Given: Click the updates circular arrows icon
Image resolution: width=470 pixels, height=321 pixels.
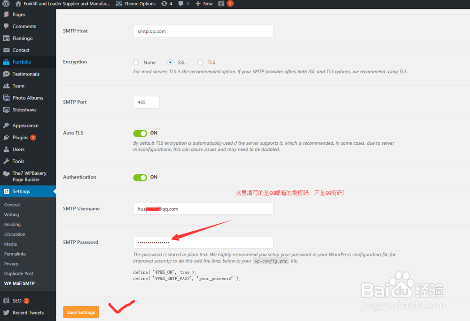Looking at the screenshot, I should (x=164, y=4).
